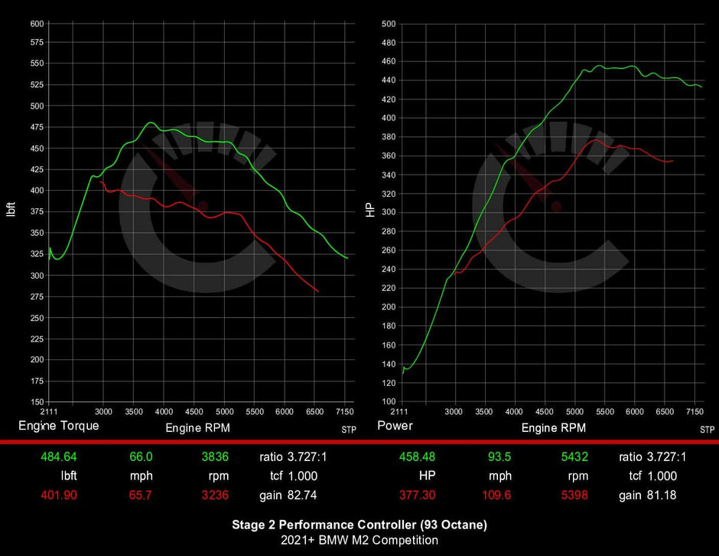Click ratio 3.727:1 in torque readout
This screenshot has height=556, width=719.
point(293,457)
